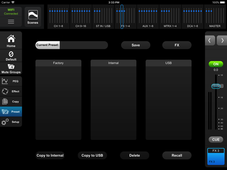Toggle the FX 3 channel ON button
The width and height of the screenshot is (227, 170).
coord(216,64)
